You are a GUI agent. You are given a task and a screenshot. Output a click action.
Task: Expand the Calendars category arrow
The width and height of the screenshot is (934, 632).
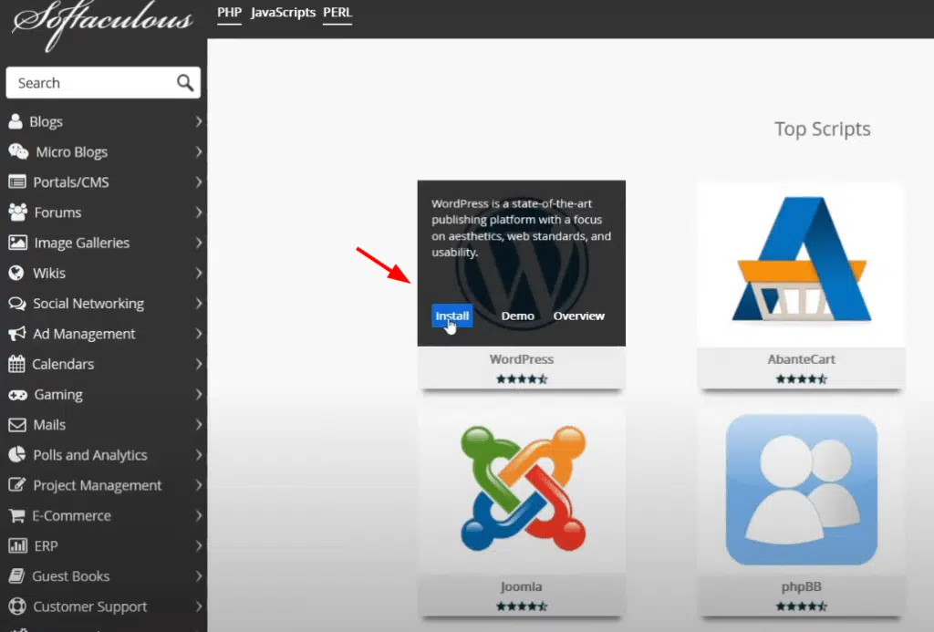tap(198, 364)
